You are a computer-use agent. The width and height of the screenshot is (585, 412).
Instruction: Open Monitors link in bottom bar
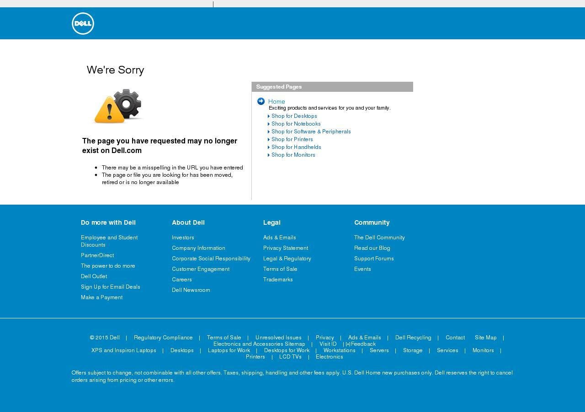coord(483,350)
